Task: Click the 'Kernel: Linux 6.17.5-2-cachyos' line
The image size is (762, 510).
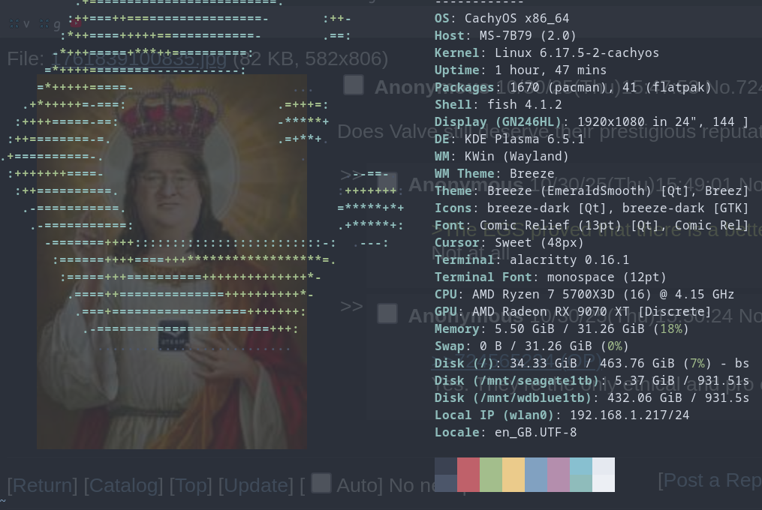Action: click(x=547, y=53)
